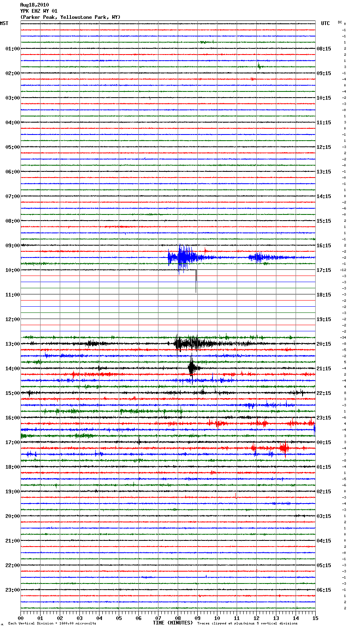
Task: Select the 06:00 MST time label
Action: coord(13,172)
